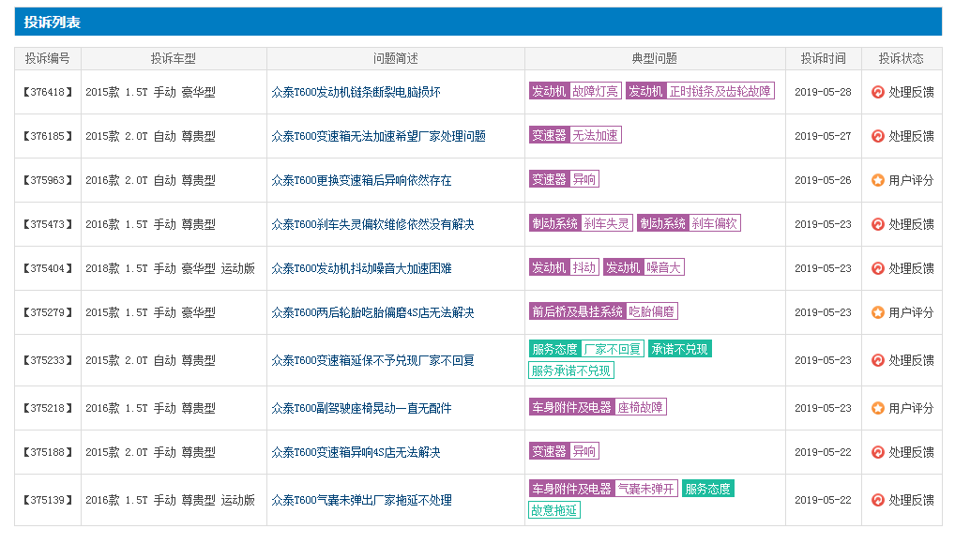The width and height of the screenshot is (955, 544).
Task: Click the red 处理反馈 icon for complaint 376418
Action: click(x=878, y=92)
